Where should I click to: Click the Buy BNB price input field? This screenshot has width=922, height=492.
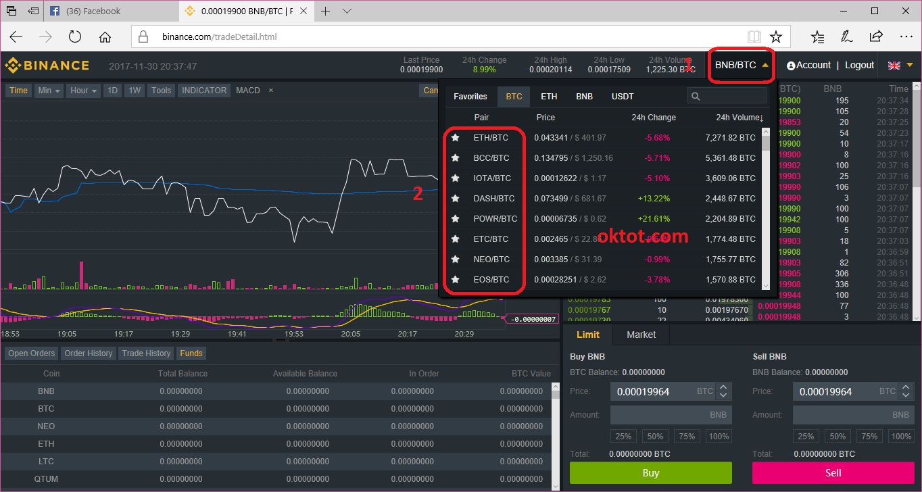[x=652, y=391]
